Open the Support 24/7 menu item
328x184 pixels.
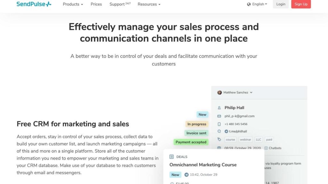(x=120, y=4)
